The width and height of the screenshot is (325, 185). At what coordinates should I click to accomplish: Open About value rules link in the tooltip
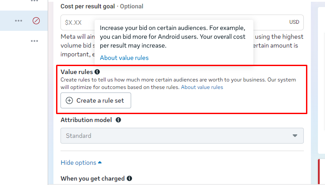(124, 58)
